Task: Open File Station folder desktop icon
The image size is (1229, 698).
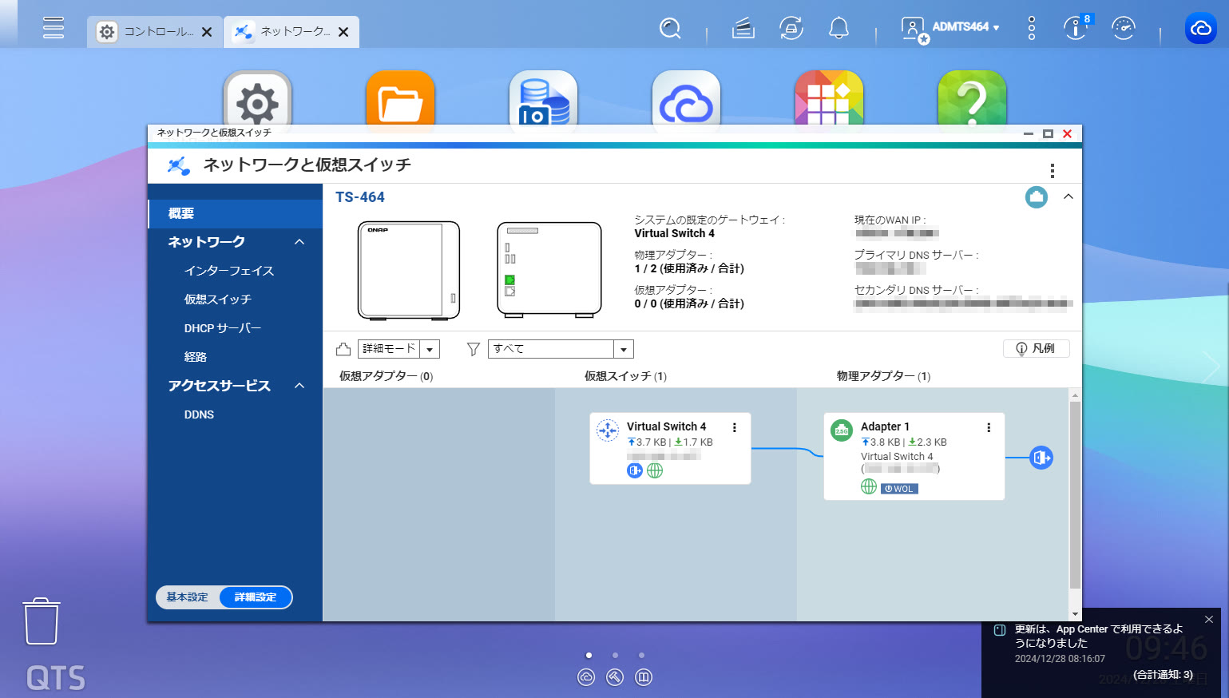Action: click(400, 100)
